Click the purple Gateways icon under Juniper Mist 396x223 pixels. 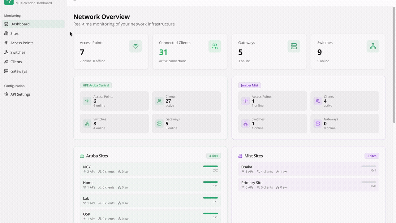(318, 124)
